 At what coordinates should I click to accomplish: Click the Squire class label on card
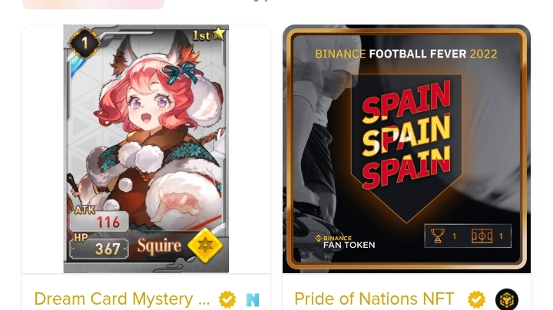click(159, 246)
